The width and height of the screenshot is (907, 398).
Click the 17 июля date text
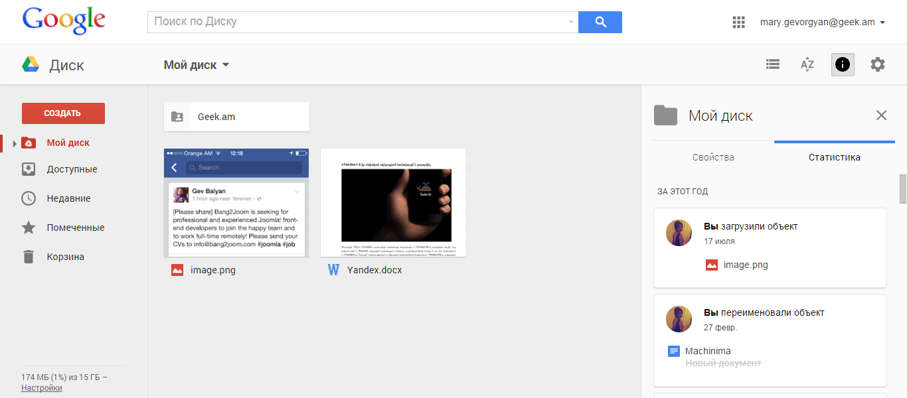pyautogui.click(x=719, y=241)
